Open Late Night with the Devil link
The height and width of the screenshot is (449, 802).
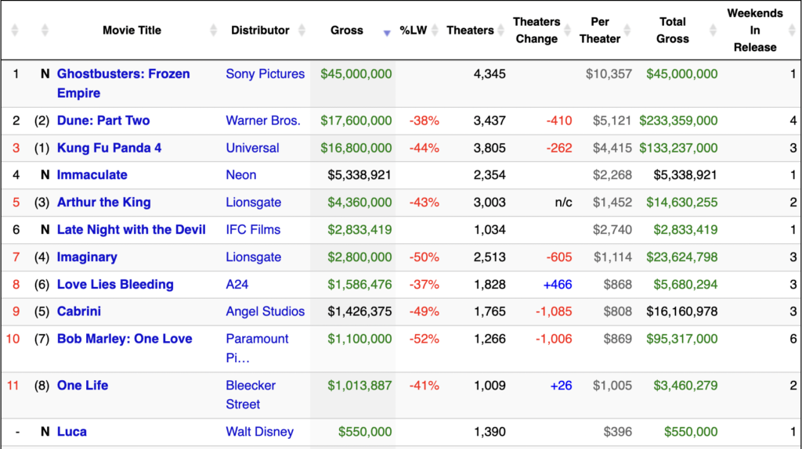click(x=132, y=230)
